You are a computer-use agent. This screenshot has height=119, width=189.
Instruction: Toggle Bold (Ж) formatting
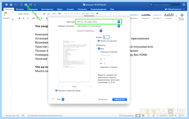coord(19,18)
